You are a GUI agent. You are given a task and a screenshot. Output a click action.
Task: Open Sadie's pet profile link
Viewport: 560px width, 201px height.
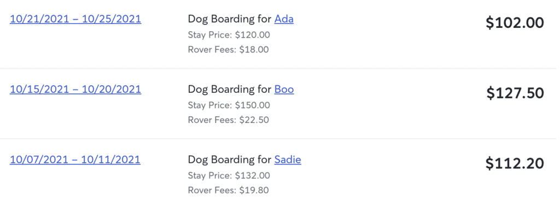pos(288,159)
